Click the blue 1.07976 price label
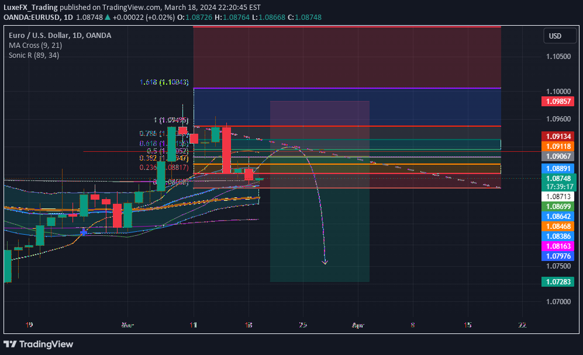 pos(558,256)
